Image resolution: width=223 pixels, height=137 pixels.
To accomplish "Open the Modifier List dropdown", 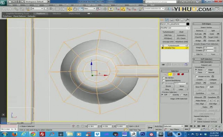I will pos(175,28).
